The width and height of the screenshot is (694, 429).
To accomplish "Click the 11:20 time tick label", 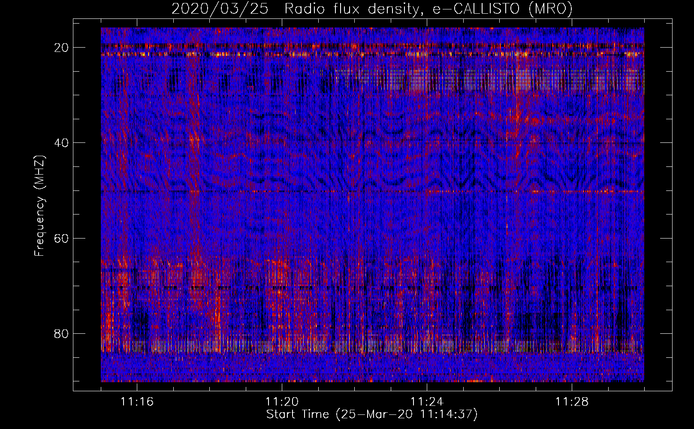I will click(x=282, y=402).
